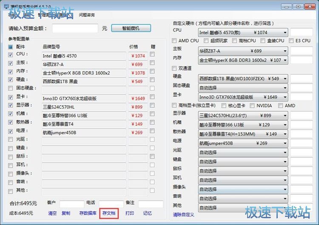Check the 高档显卡(独立显卡) checkbox
This screenshot has height=225, width=319.
[174, 105]
